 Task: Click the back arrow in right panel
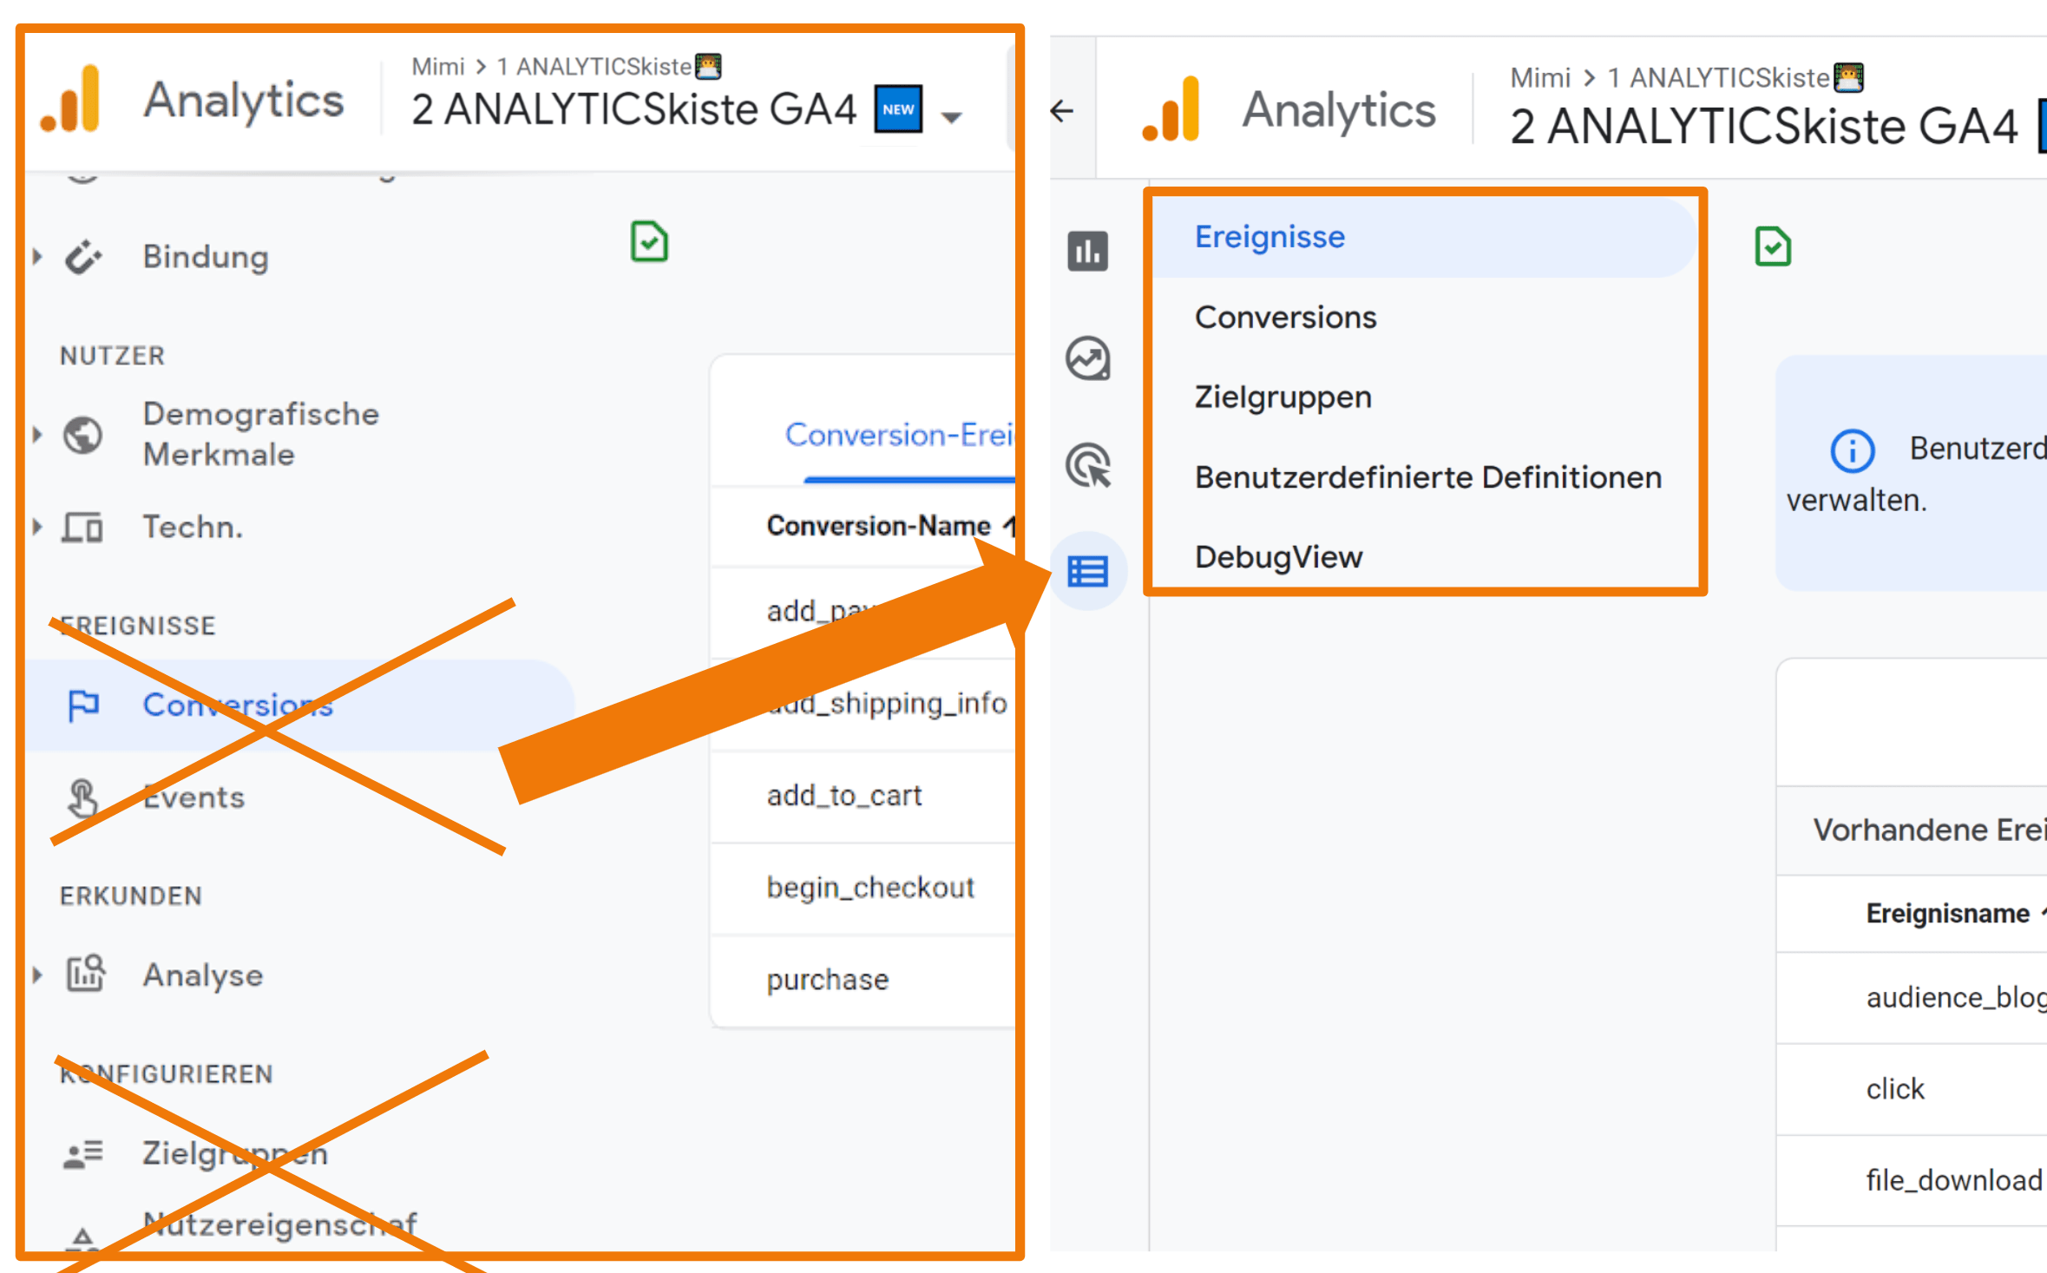click(1061, 110)
